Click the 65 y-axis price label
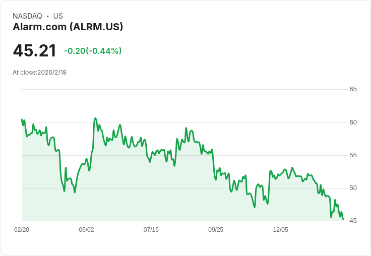371x256 pixels. point(353,89)
